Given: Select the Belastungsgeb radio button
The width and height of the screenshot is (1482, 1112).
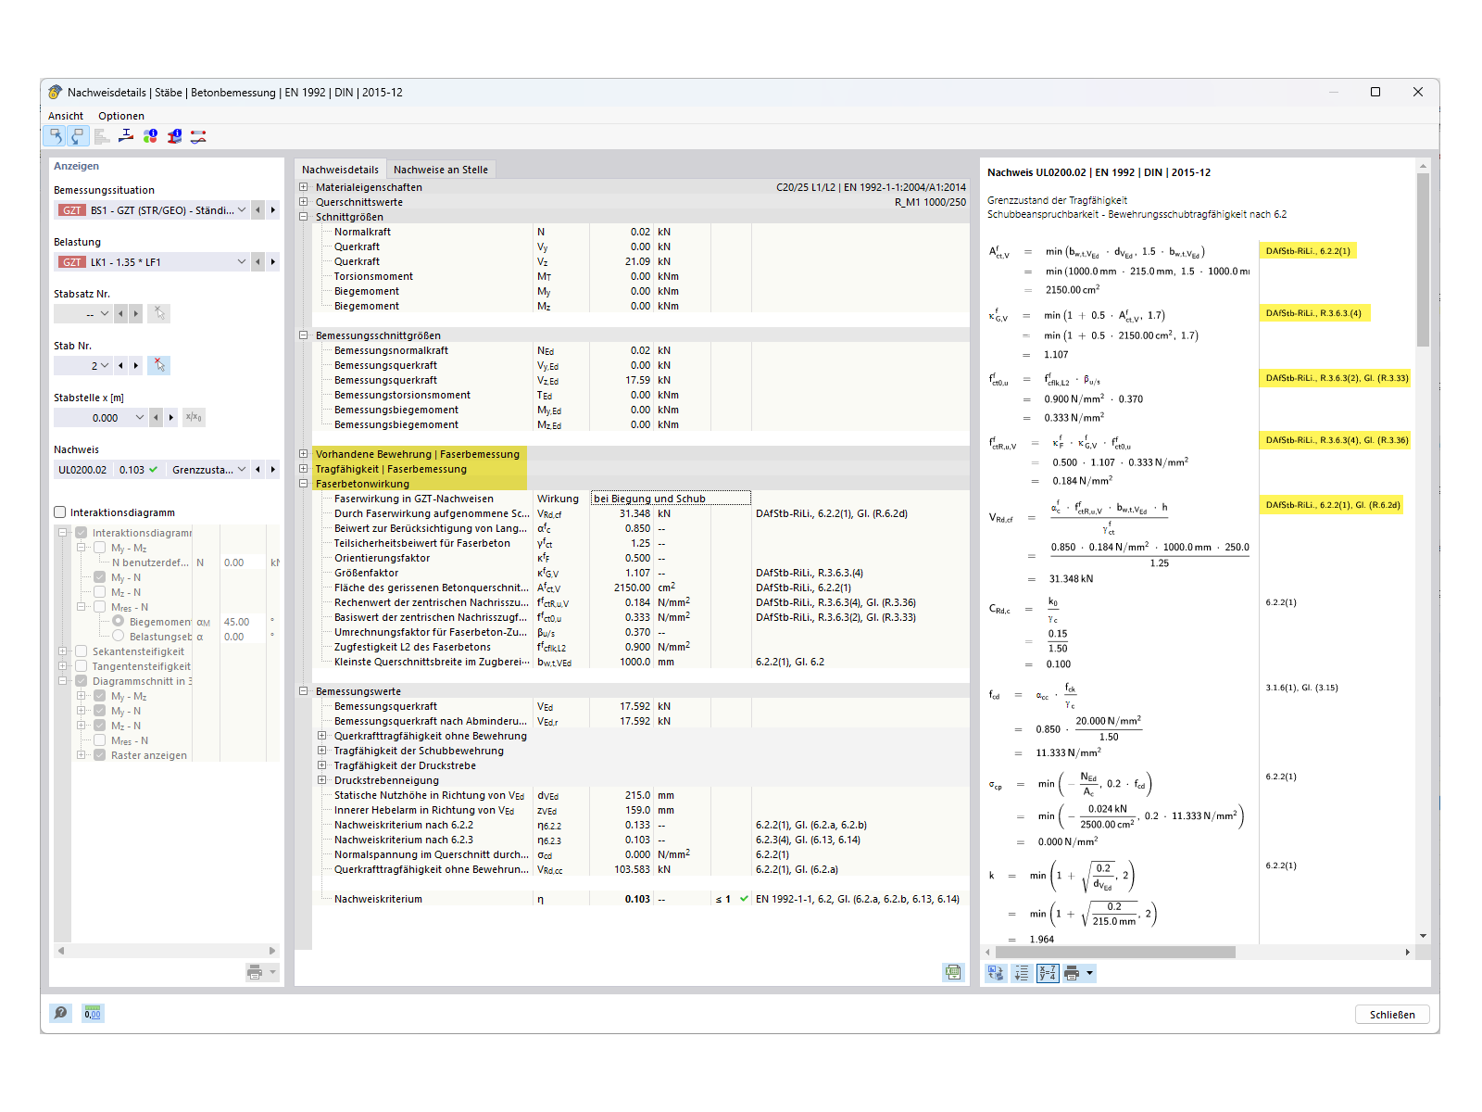Looking at the screenshot, I should pyautogui.click(x=118, y=636).
